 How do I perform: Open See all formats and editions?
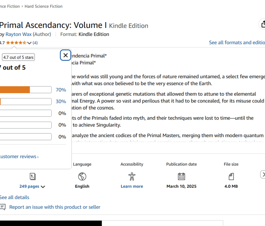[x=237, y=43]
